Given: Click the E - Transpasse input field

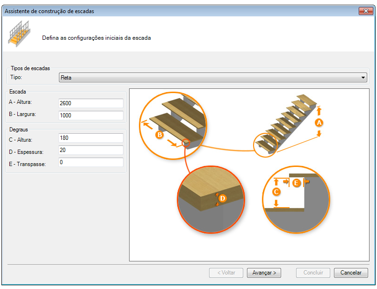Looking at the screenshot, I should [91, 162].
